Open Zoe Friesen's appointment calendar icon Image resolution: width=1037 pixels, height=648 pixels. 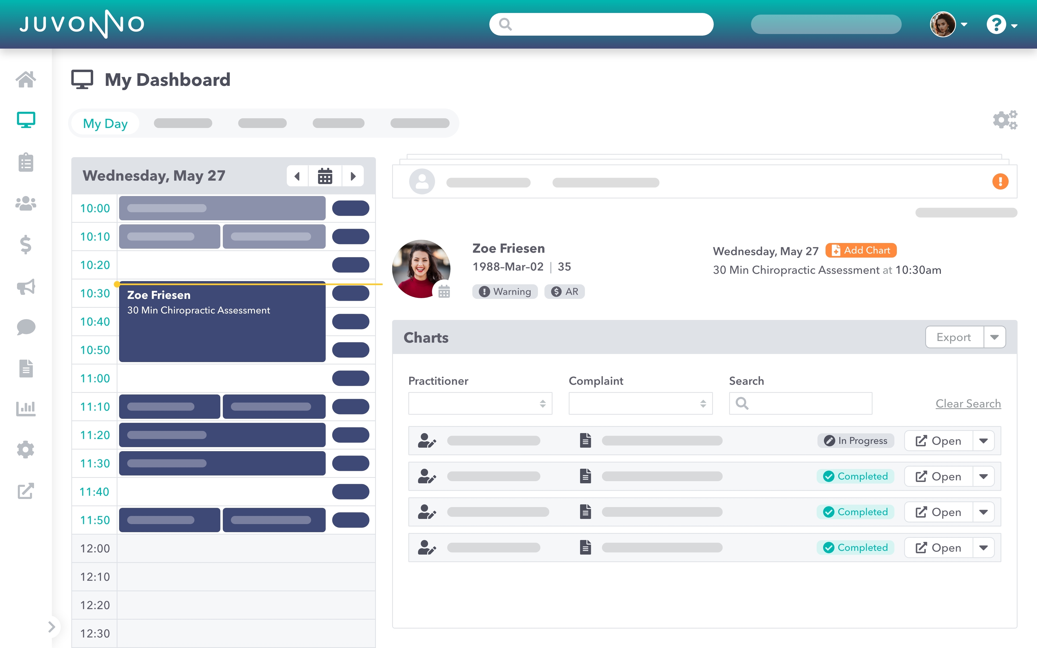(444, 292)
